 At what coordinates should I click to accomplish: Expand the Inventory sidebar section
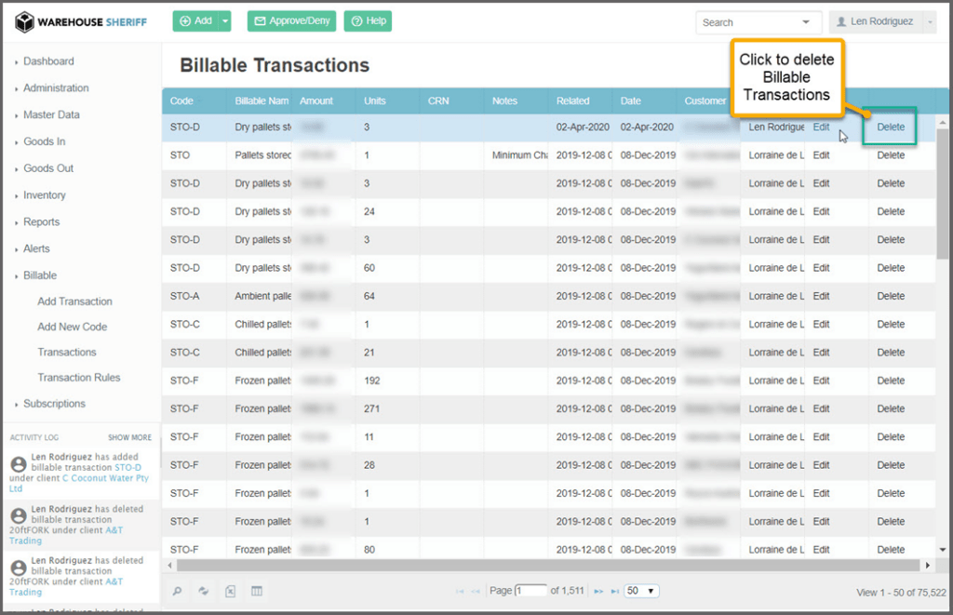click(44, 195)
